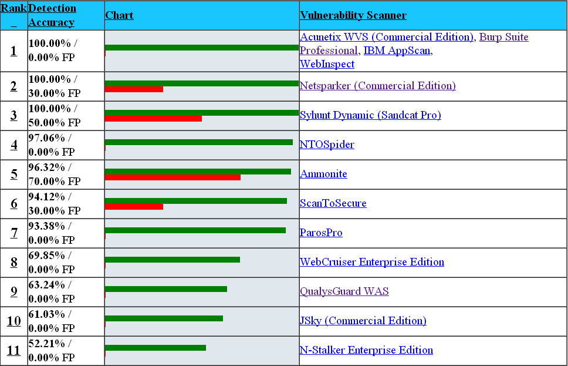Select the 100.00% / 30.00% FP cell

click(66, 86)
